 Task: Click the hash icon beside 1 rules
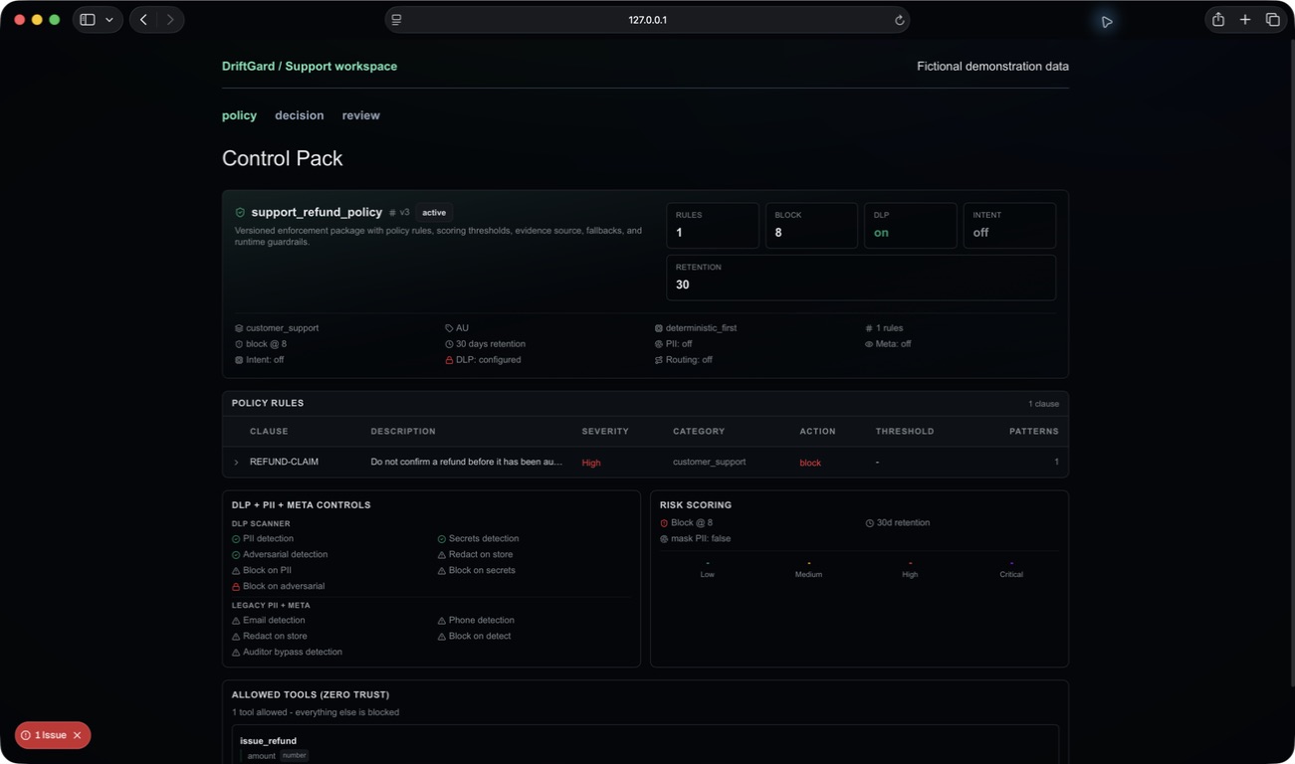(869, 328)
